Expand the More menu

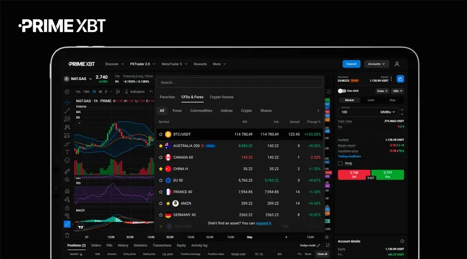pos(219,64)
